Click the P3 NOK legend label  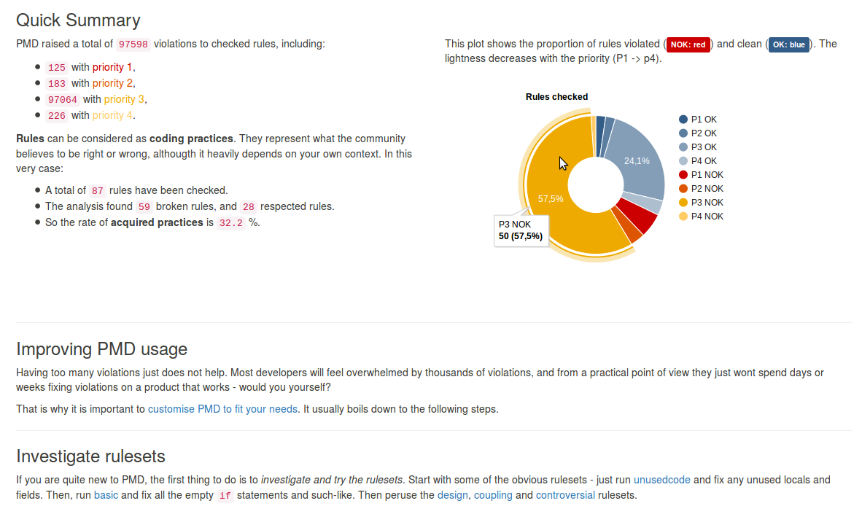tap(707, 203)
